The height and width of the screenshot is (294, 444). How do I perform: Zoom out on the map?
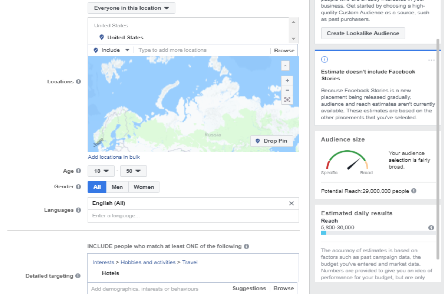[x=287, y=90]
